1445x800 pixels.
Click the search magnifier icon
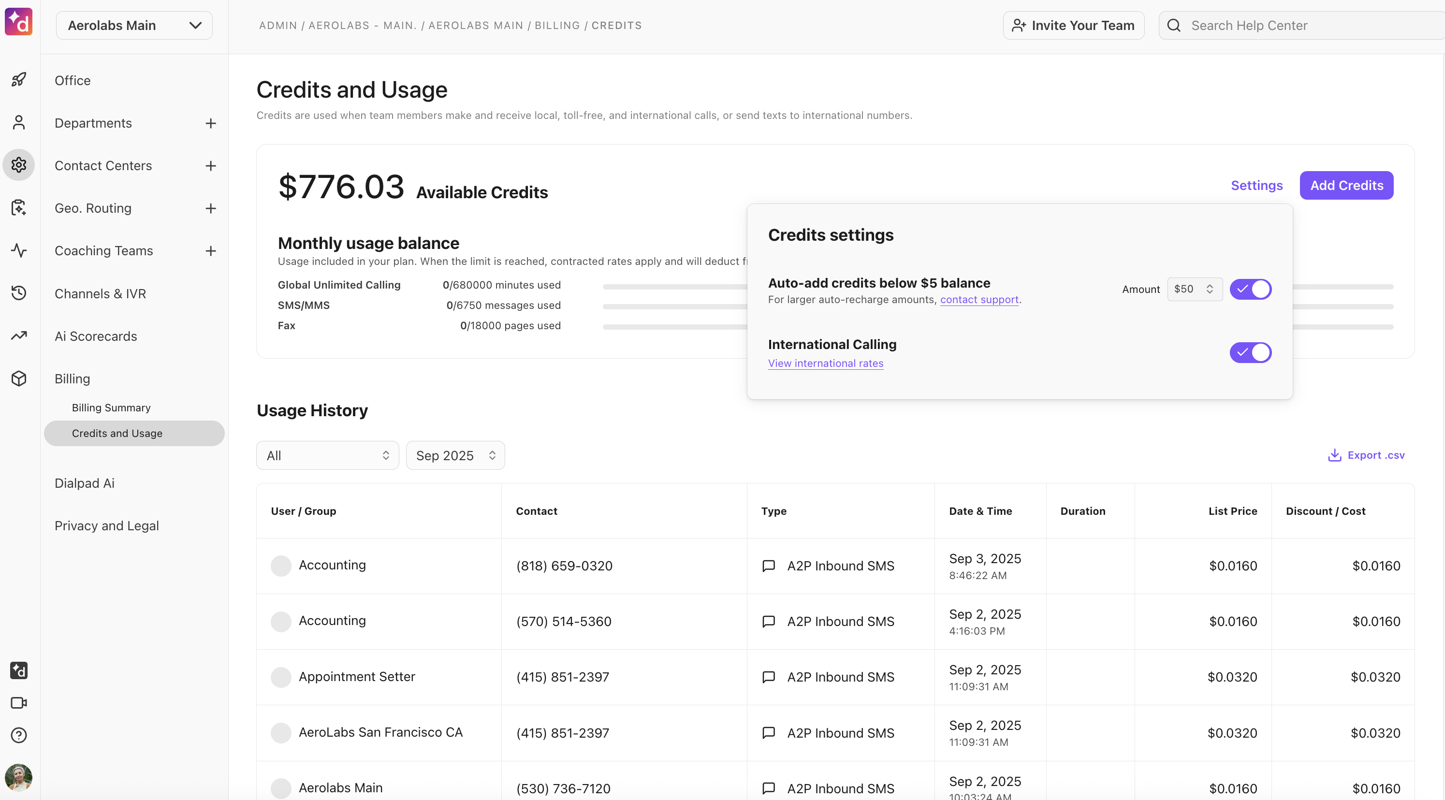coord(1173,25)
